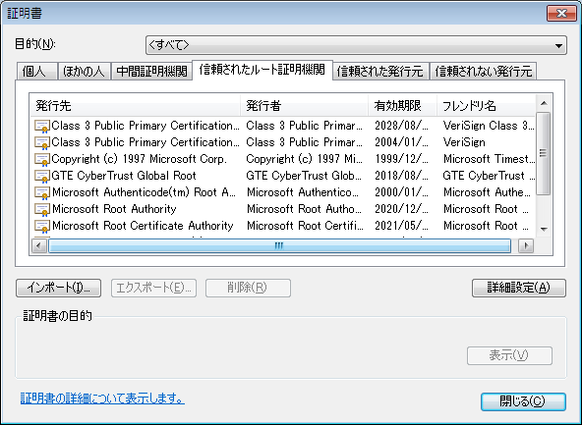The height and width of the screenshot is (425, 582).
Task: Select 'Copyright (c) 1997 Microsoft Corp.' row
Action: pyautogui.click(x=284, y=159)
